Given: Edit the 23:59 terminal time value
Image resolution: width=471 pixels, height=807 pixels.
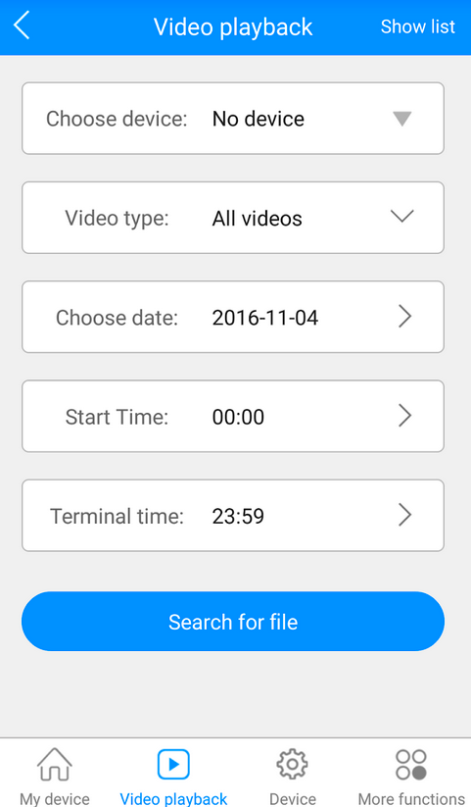Looking at the screenshot, I should (238, 516).
